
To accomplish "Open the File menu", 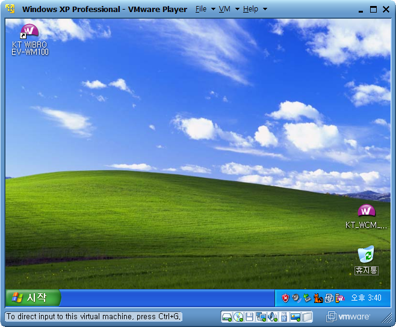I will click(x=201, y=9).
